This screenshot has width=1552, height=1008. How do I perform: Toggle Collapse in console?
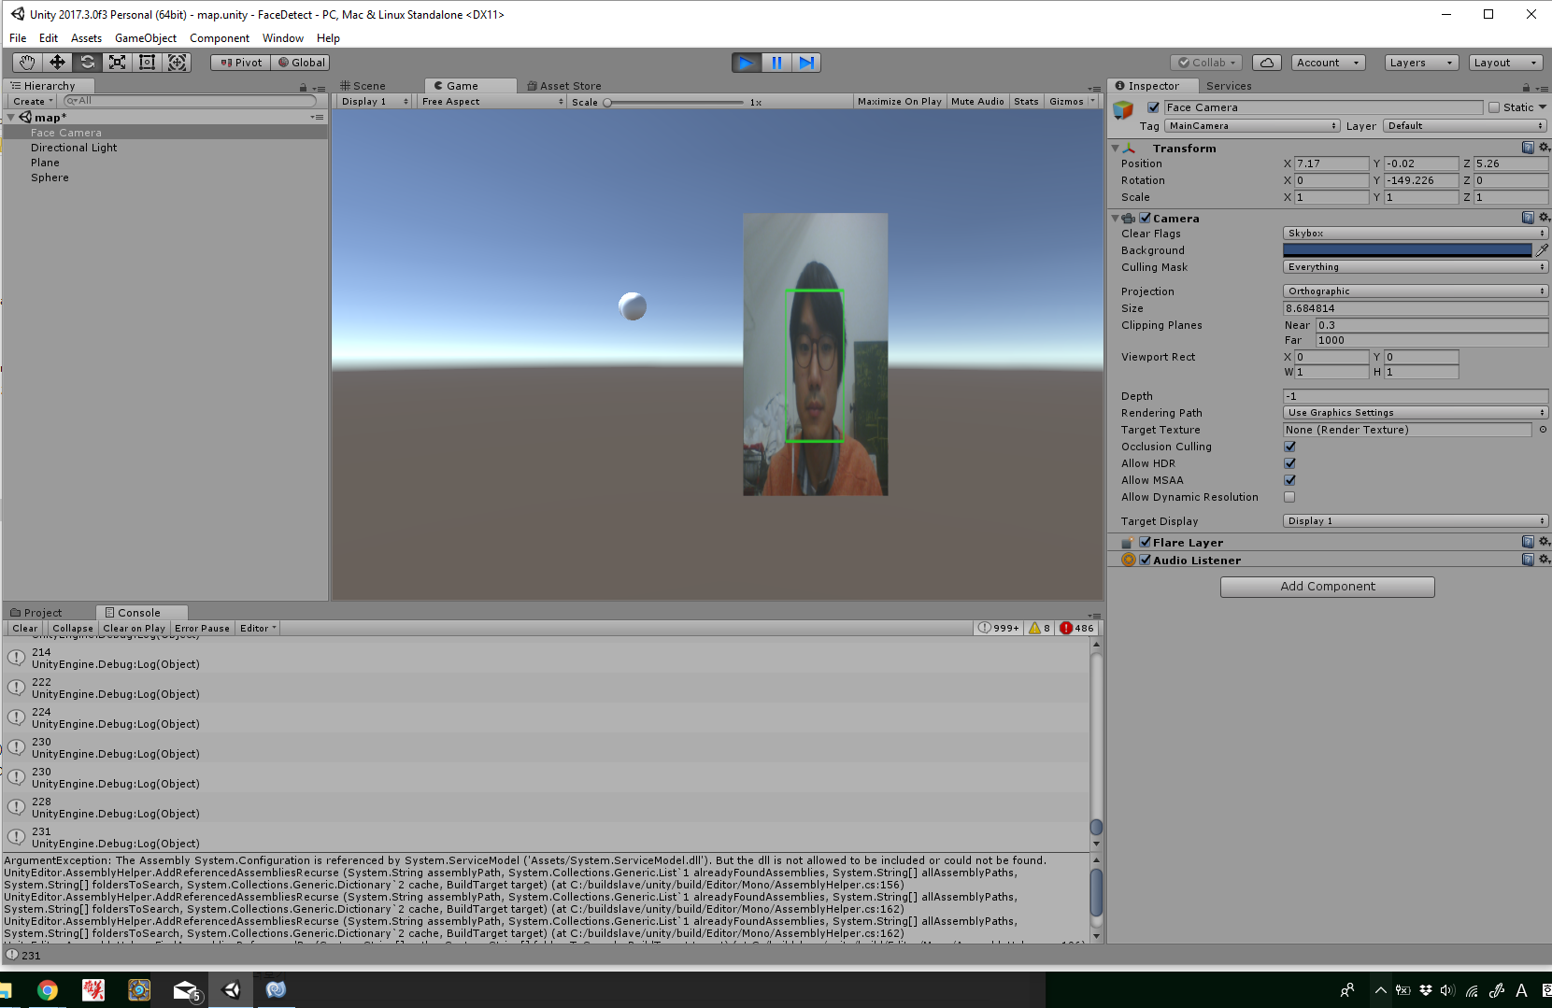tap(73, 628)
